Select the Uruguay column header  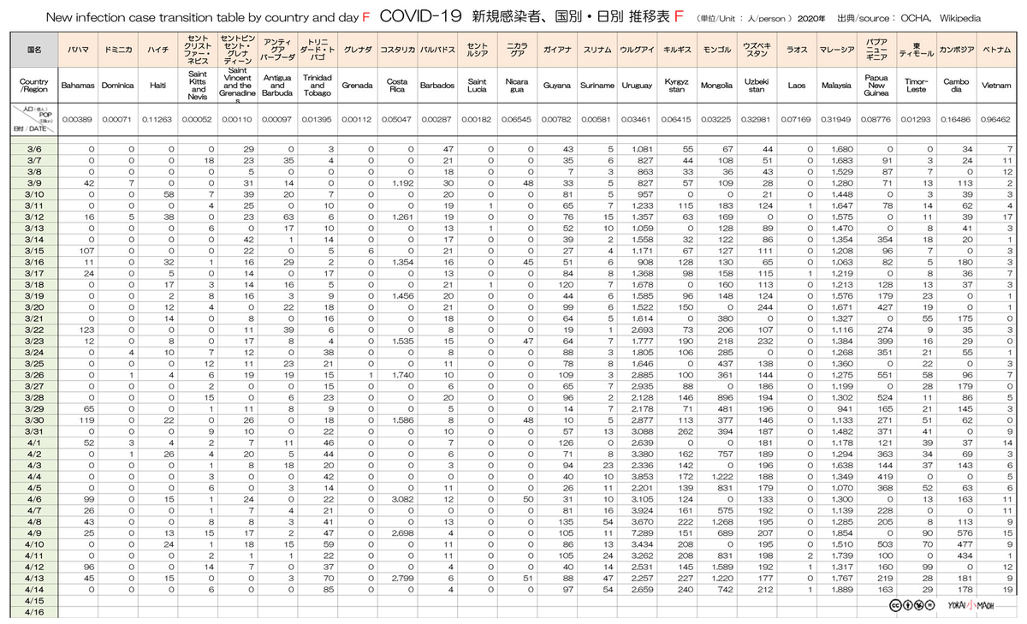point(637,86)
